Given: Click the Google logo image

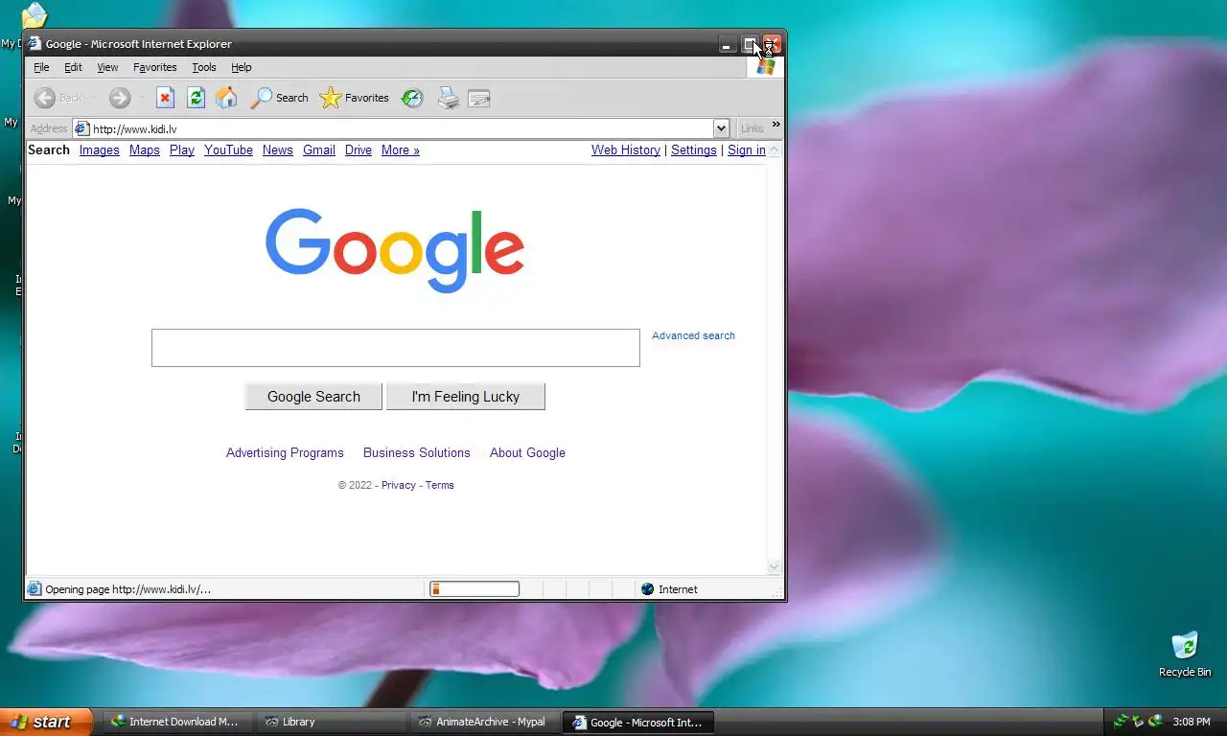Looking at the screenshot, I should (395, 249).
